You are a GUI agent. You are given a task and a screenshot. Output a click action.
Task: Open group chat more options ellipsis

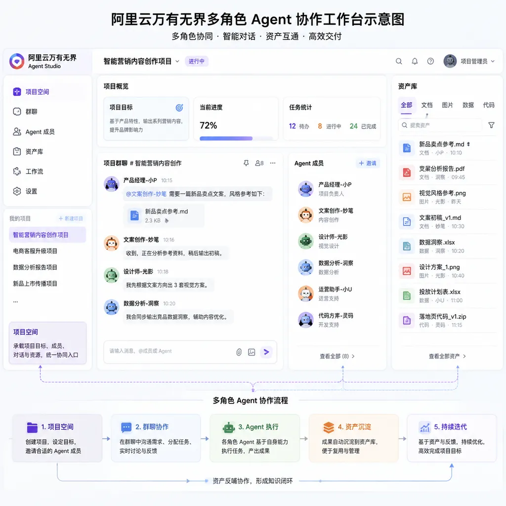tap(273, 163)
